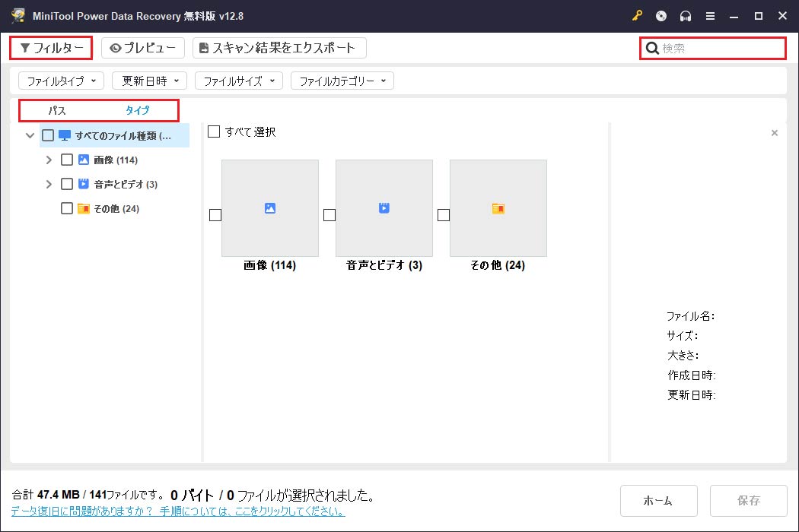Switch to the パス tab
The width and height of the screenshot is (799, 532).
click(57, 110)
